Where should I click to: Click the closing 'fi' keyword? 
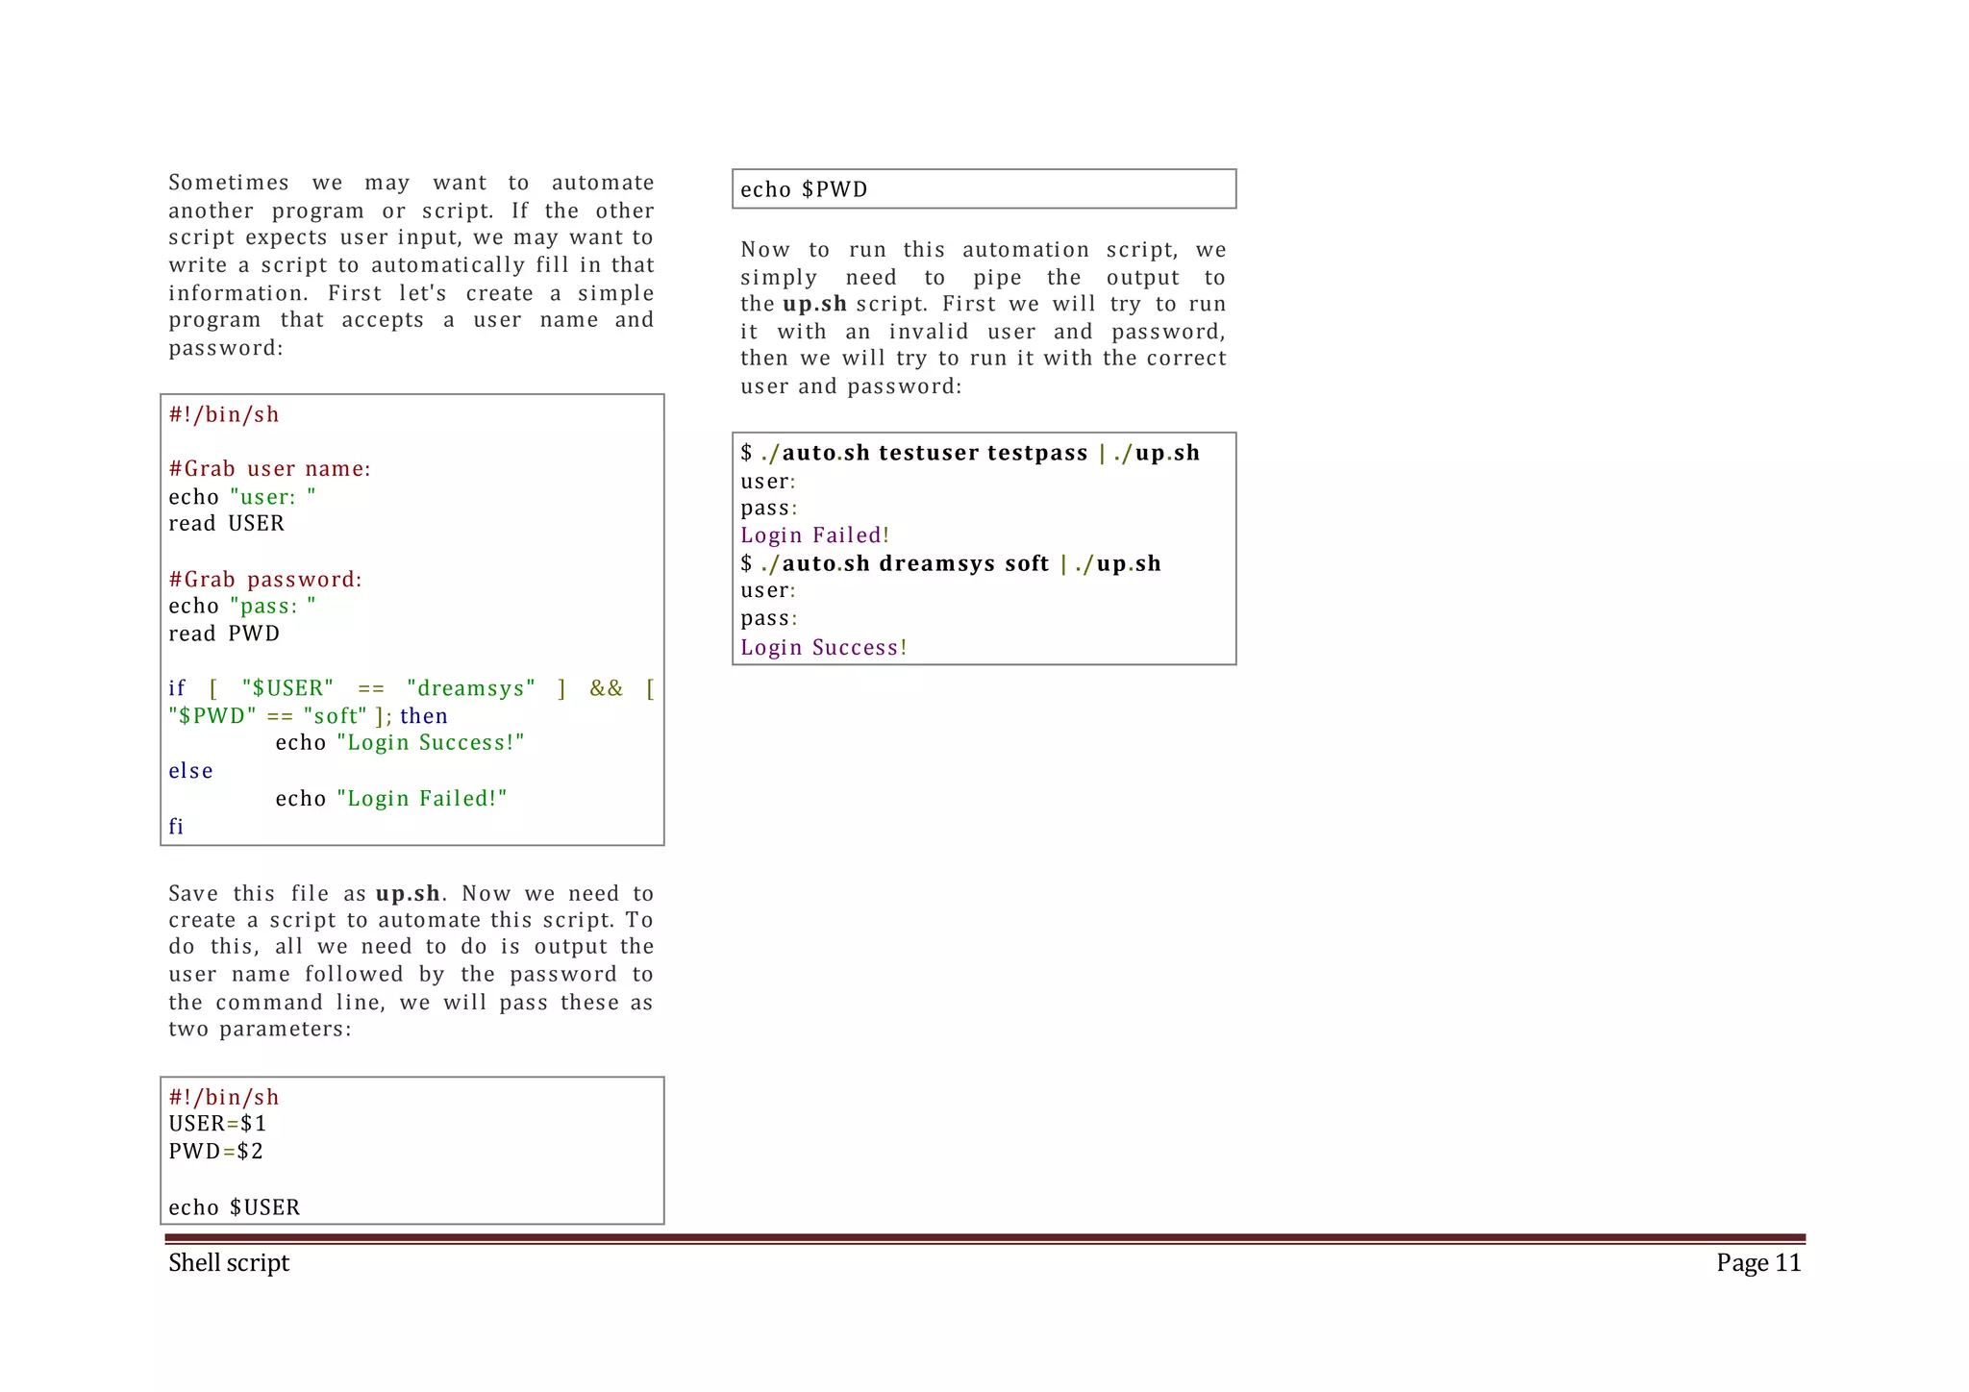176,827
